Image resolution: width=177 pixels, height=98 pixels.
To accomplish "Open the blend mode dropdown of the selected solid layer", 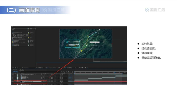I will click(52, 81).
